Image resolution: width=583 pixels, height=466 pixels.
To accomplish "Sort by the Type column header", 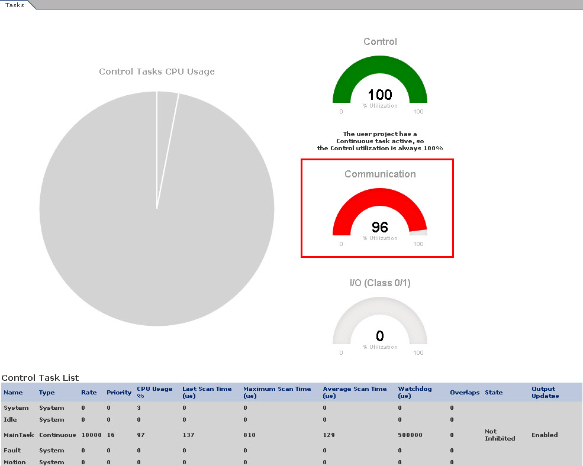I will 47,393.
